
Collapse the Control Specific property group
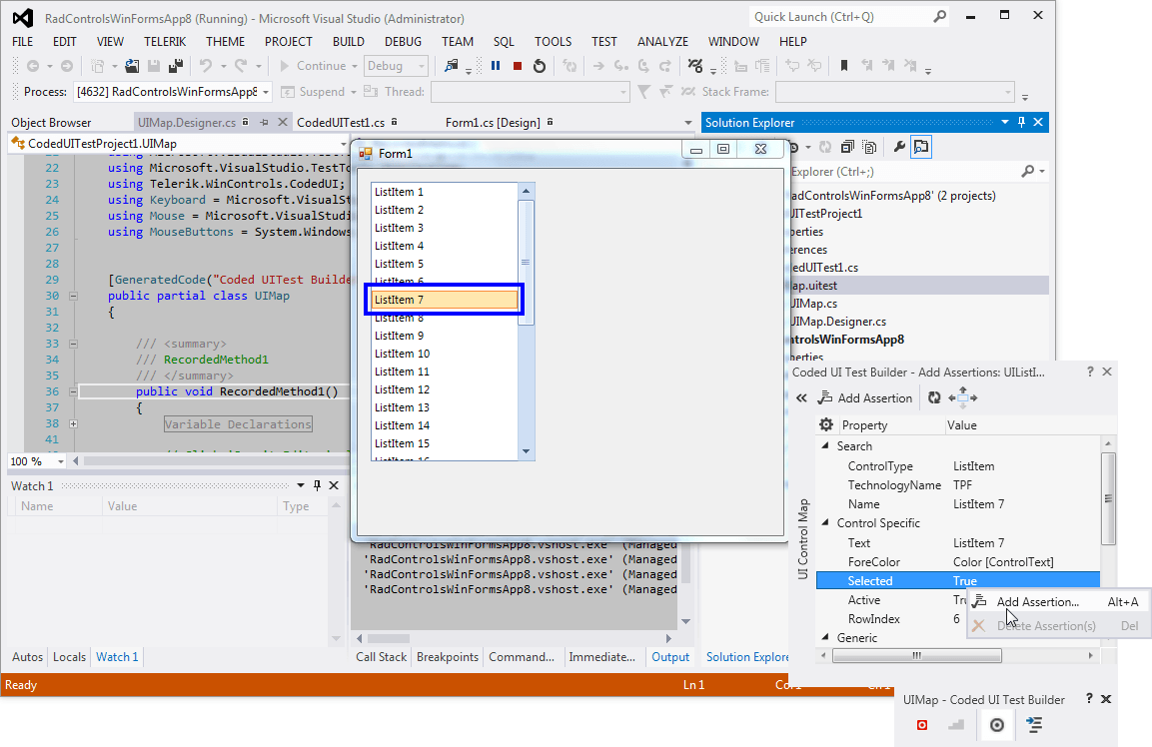(x=825, y=523)
